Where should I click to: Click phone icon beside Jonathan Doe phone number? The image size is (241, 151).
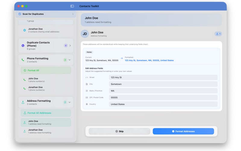click(x=25, y=88)
